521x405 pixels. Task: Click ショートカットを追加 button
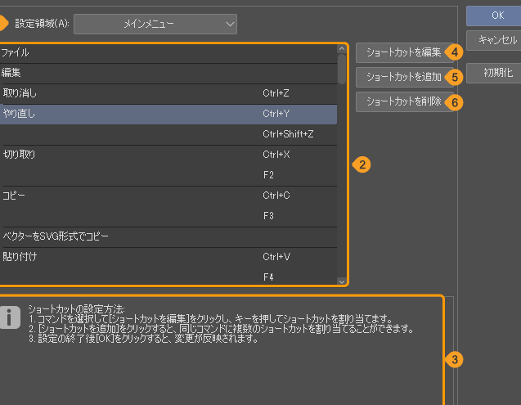404,77
